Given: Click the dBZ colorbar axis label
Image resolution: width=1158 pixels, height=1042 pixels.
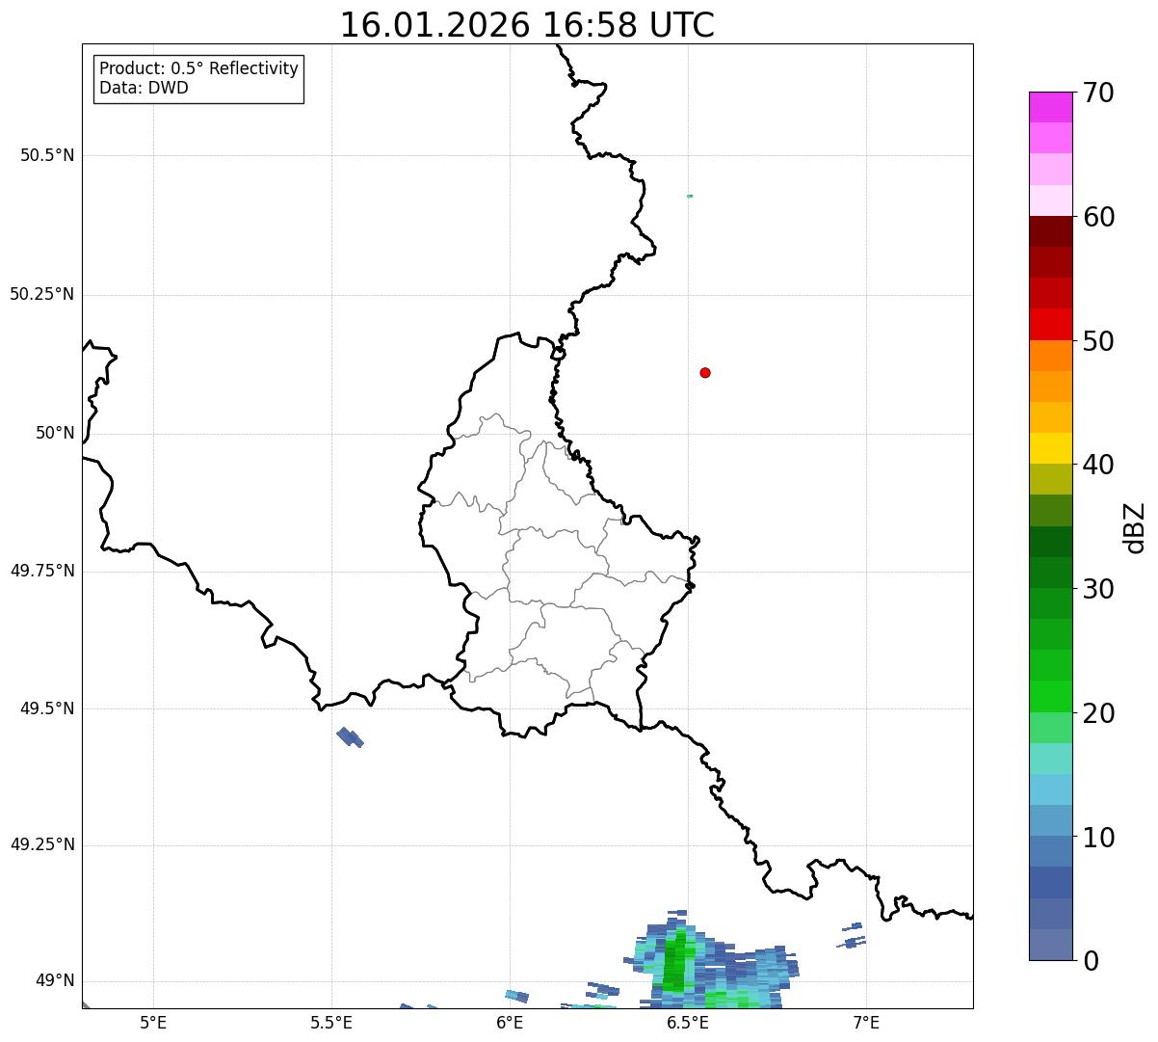Looking at the screenshot, I should click(x=1135, y=527).
